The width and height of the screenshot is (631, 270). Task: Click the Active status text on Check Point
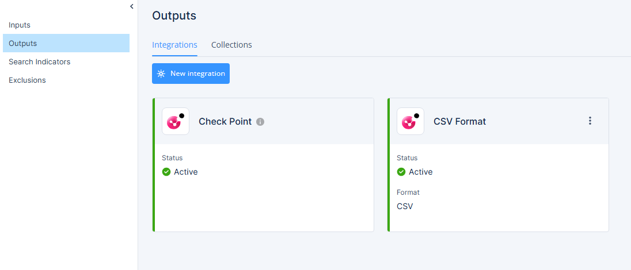pyautogui.click(x=186, y=172)
